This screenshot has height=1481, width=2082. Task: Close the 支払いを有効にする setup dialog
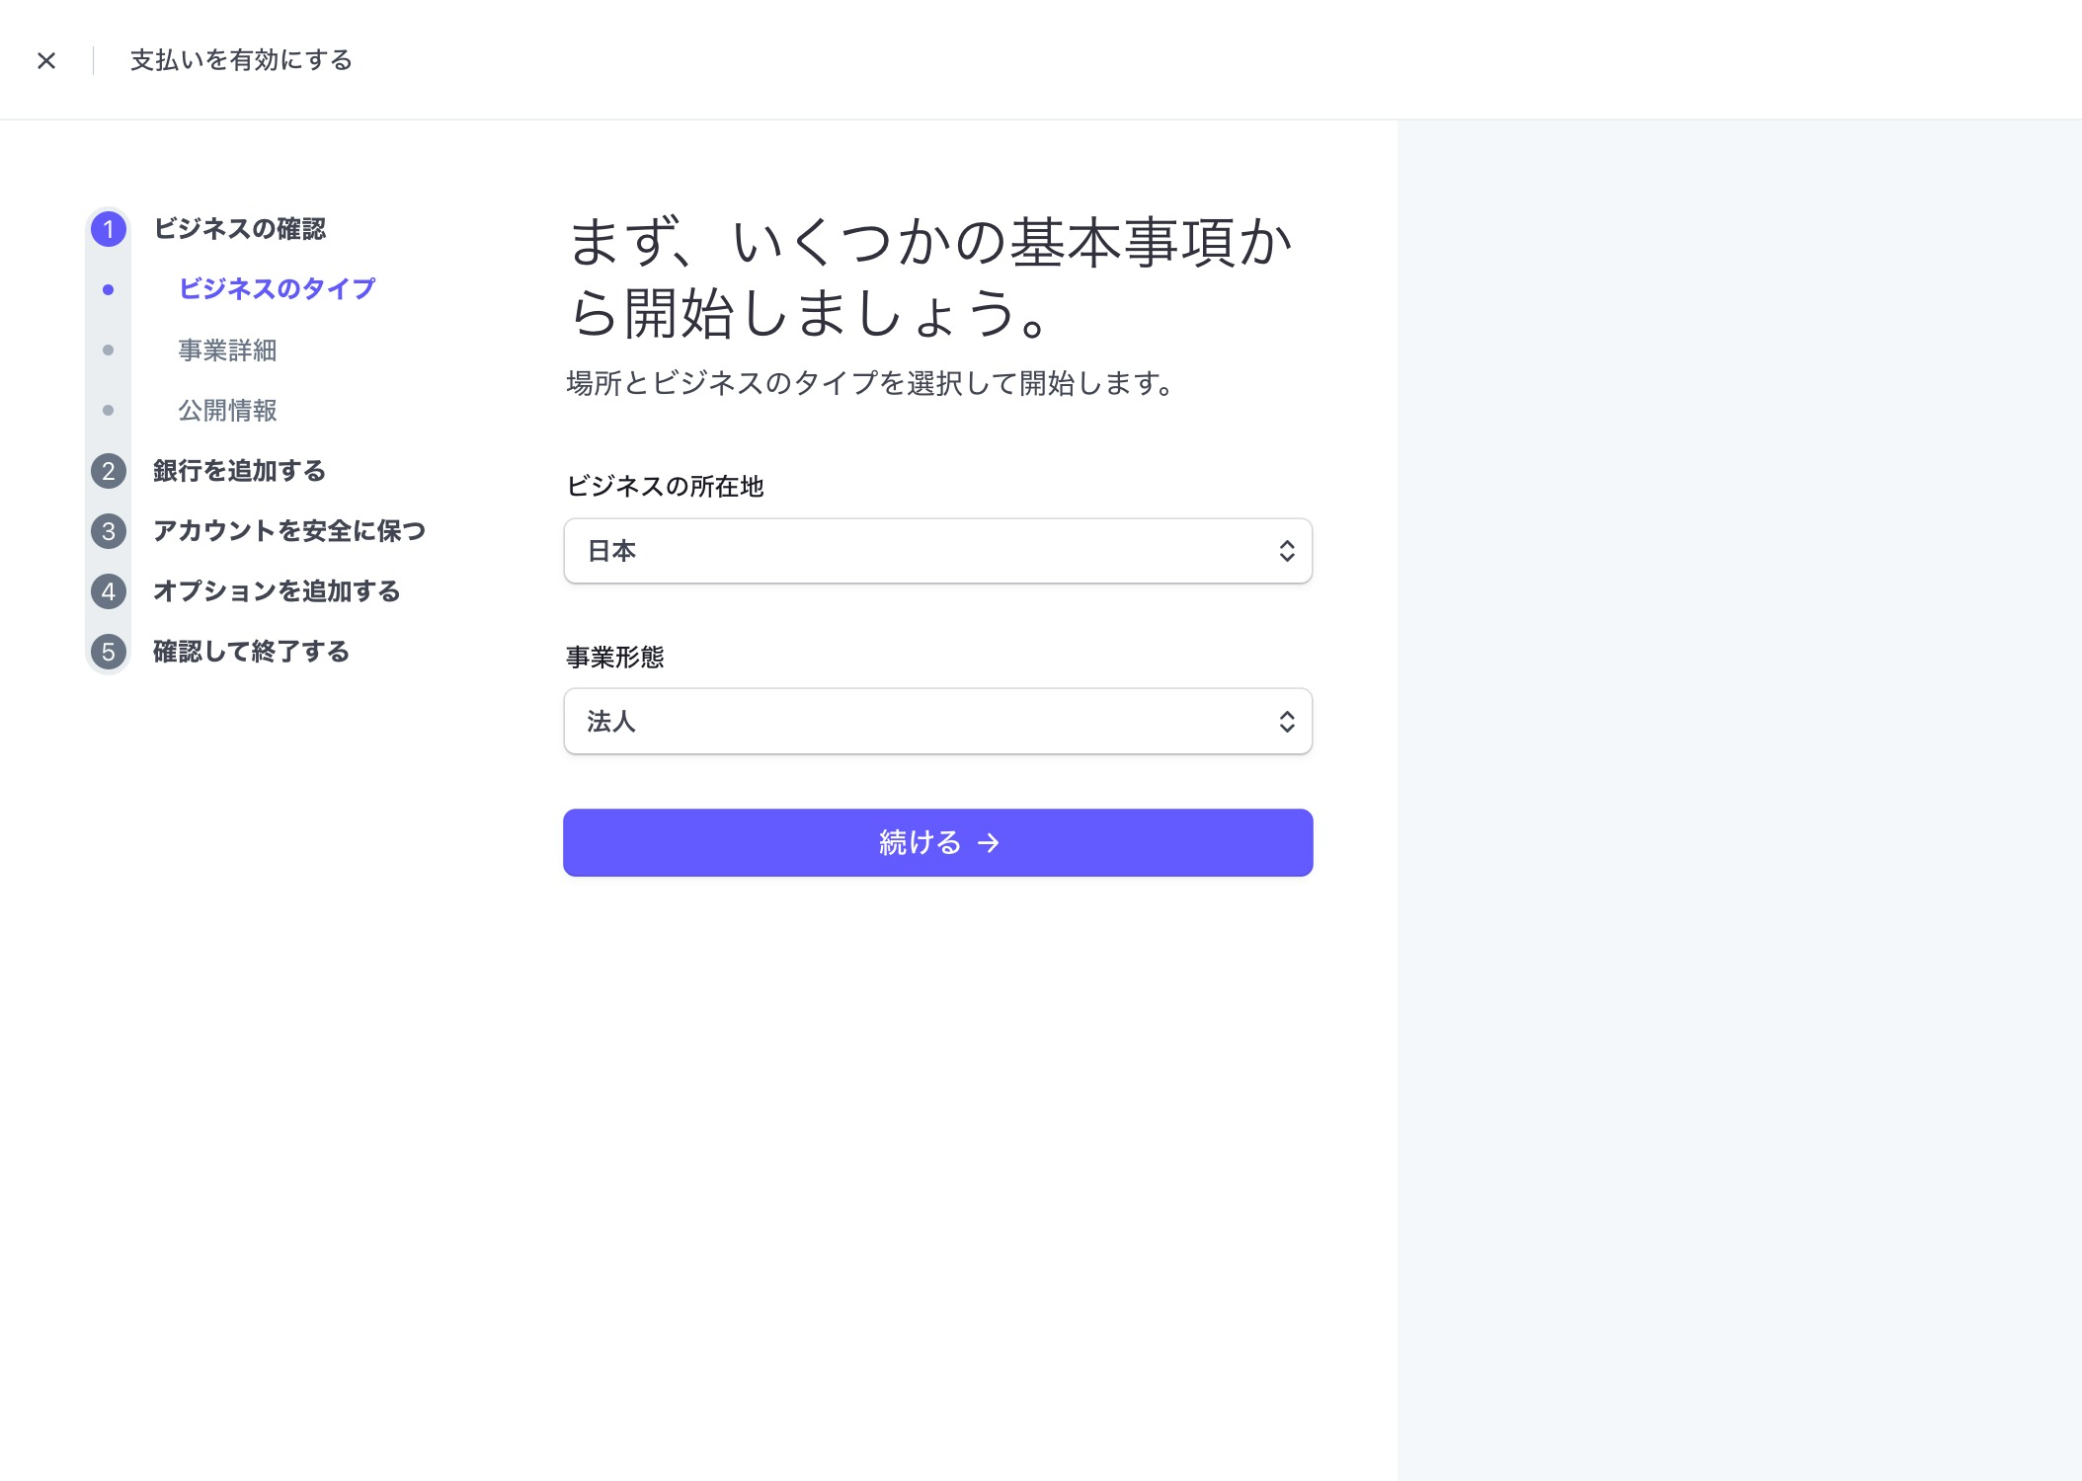coord(46,61)
